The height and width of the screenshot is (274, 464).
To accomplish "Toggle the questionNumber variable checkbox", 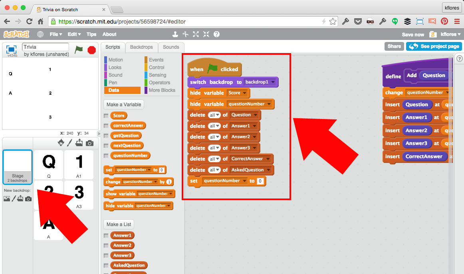I will [106, 156].
